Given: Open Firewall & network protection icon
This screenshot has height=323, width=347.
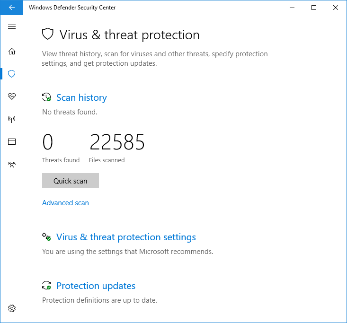Looking at the screenshot, I should tap(12, 119).
